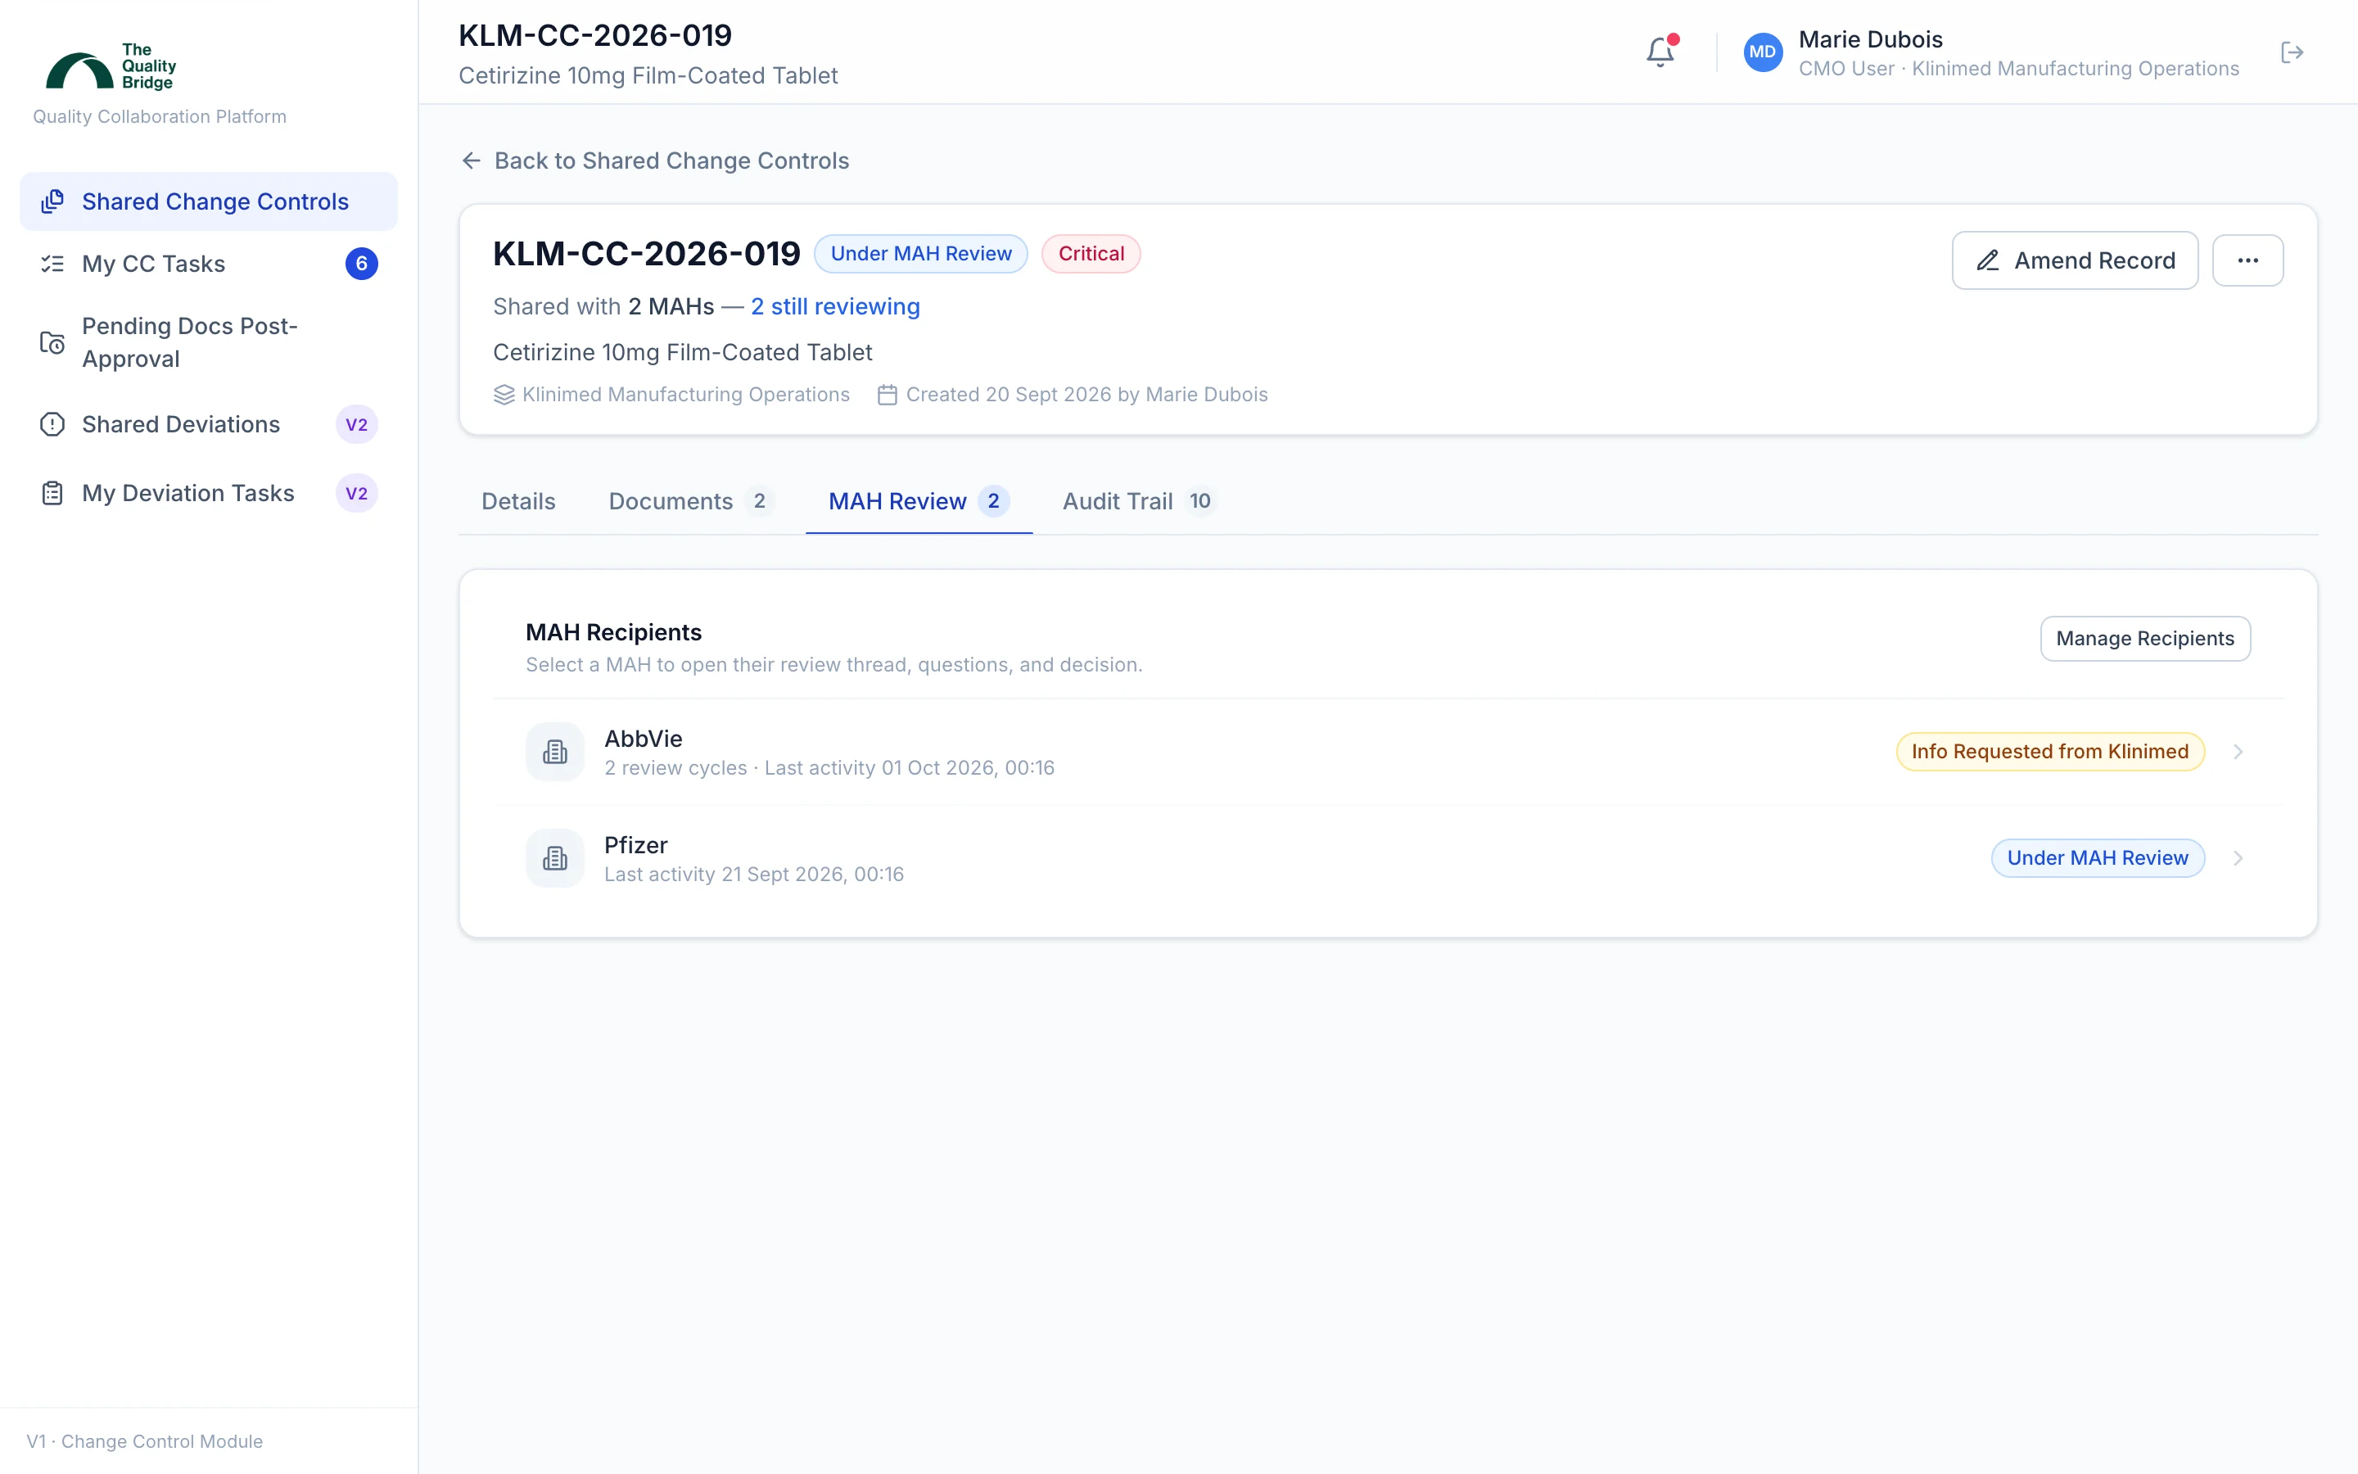Image resolution: width=2358 pixels, height=1474 pixels.
Task: Click the Pfizer Under MAH Review badge
Action: [2097, 858]
